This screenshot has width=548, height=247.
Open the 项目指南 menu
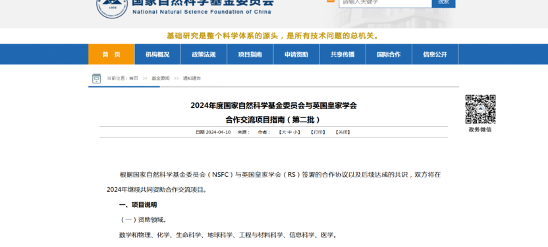[250, 55]
